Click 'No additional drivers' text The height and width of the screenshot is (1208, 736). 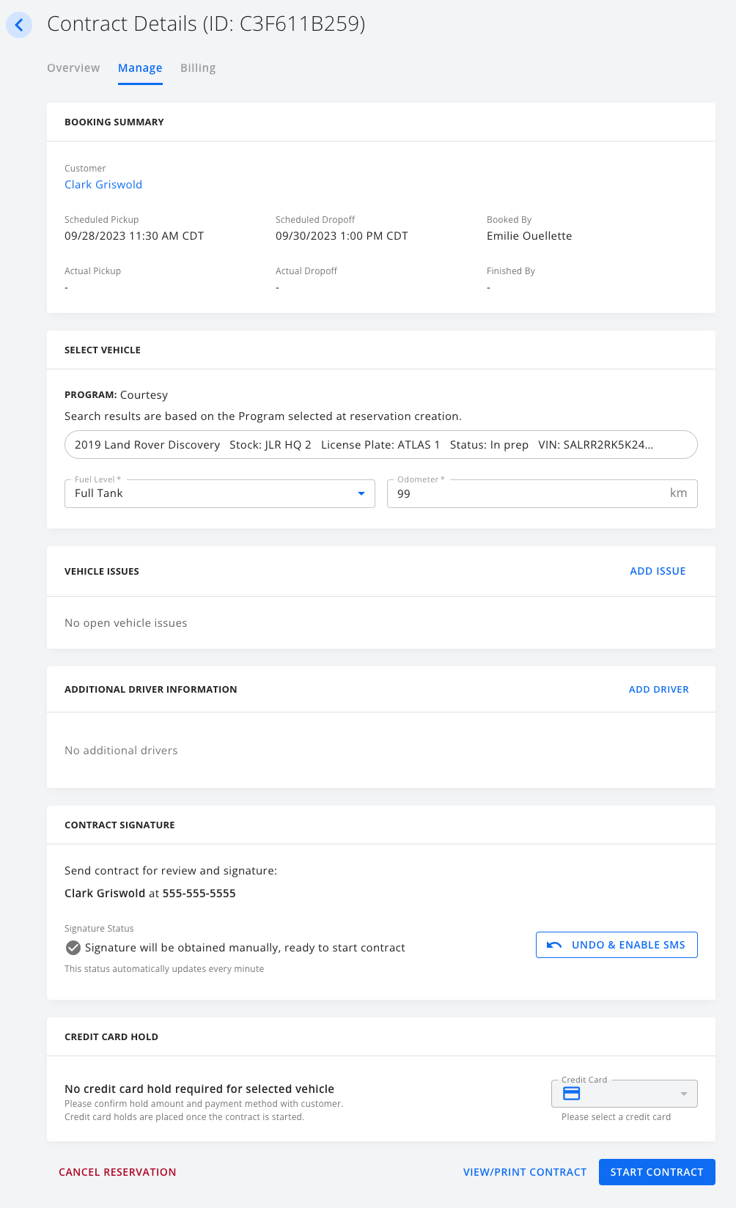[x=121, y=751]
